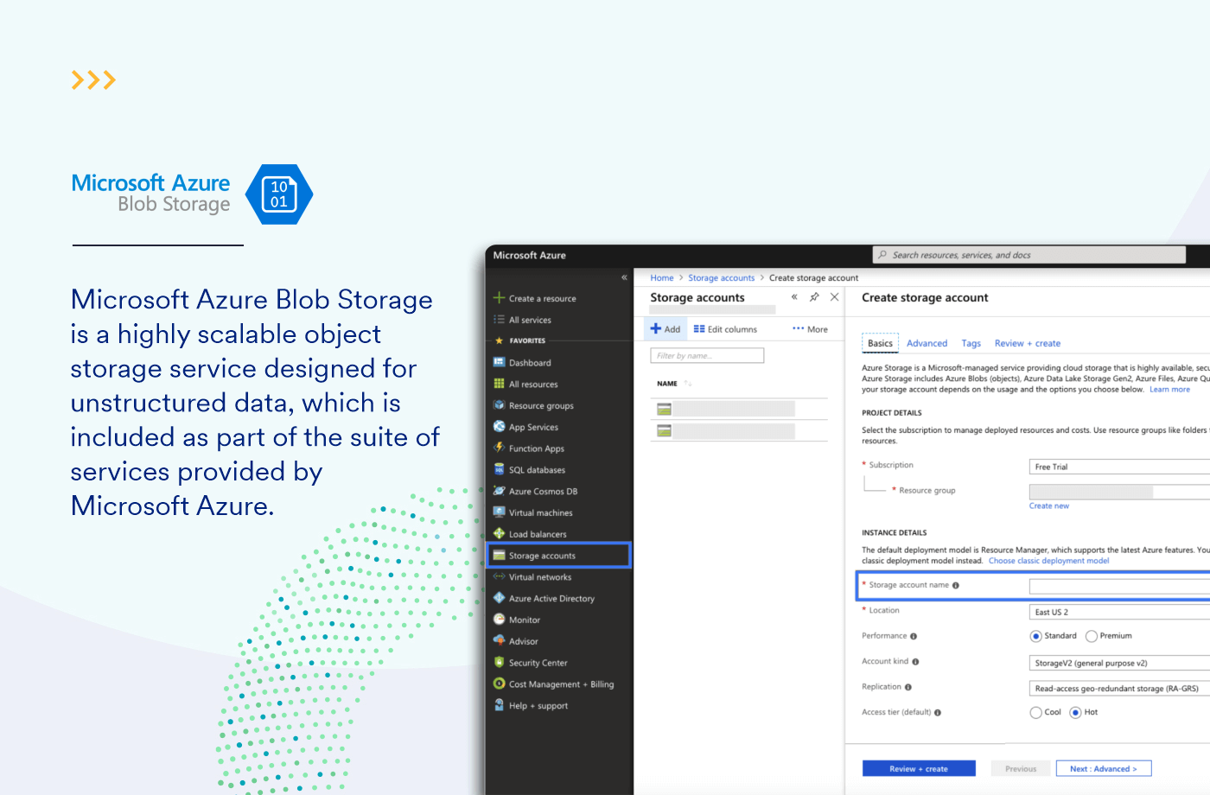1210x795 pixels.
Task: Open the Resource group dropdown
Action: click(x=1119, y=492)
